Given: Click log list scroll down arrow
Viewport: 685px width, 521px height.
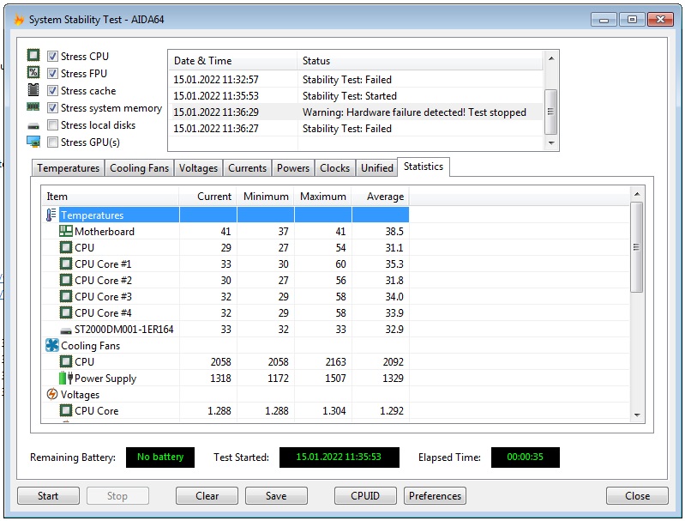Looking at the screenshot, I should [x=551, y=142].
